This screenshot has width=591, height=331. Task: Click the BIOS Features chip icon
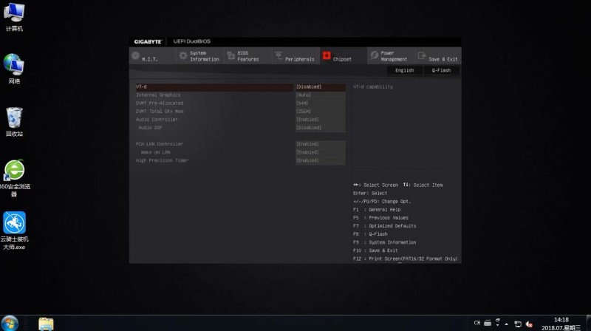[x=230, y=56]
